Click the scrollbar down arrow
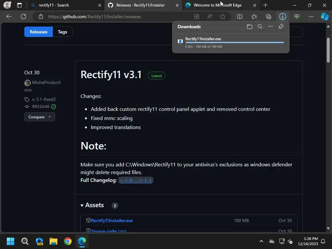This screenshot has height=249, width=332. [x=328, y=229]
